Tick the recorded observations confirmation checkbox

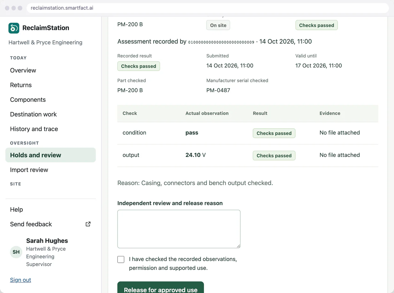pyautogui.click(x=121, y=259)
